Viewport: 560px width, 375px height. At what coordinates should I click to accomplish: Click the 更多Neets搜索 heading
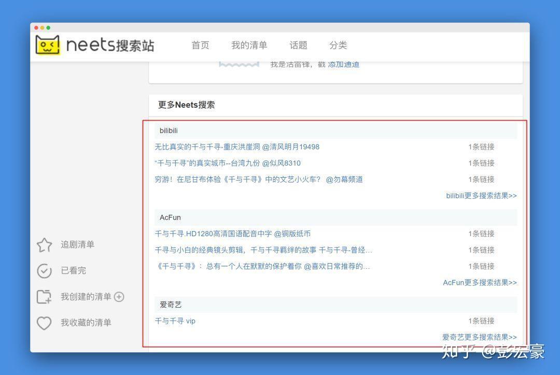point(187,105)
